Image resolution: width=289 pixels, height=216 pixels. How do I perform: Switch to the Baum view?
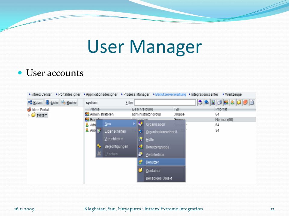click(x=35, y=102)
